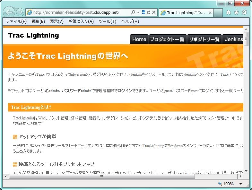The height and width of the screenshot is (190, 252).
Task: Click the 標準となるツール群をプリセットアップ heading
Action: tap(56, 164)
